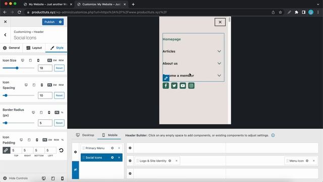This screenshot has width=323, height=182.
Task: Select desktop device icon for Icon Padding
Action: (x=21, y=140)
